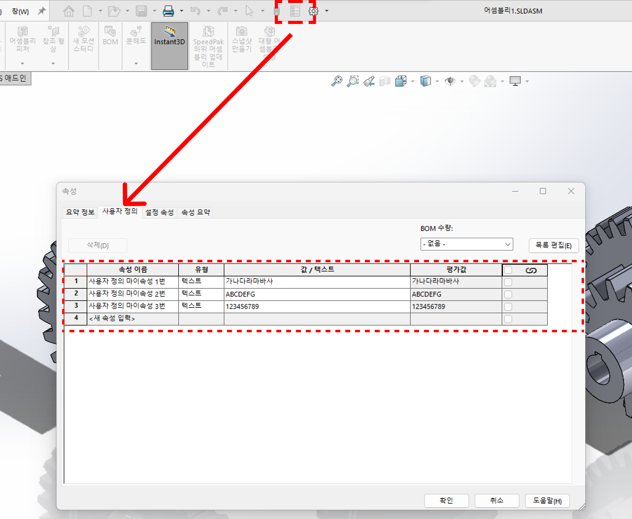Expand dropdown next to Hide/Show eye icon
The height and width of the screenshot is (519, 632).
462,81
